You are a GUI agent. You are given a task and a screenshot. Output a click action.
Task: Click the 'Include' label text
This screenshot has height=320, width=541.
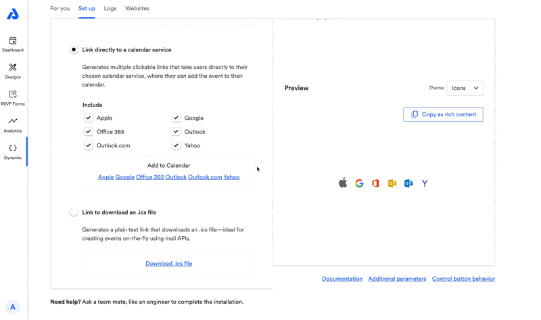pos(93,105)
